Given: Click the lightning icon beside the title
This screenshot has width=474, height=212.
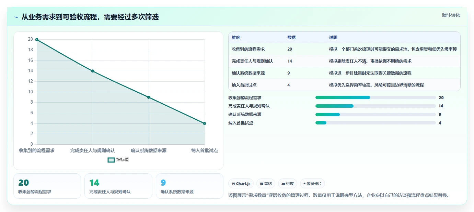Looking at the screenshot, I should pyautogui.click(x=16, y=17).
